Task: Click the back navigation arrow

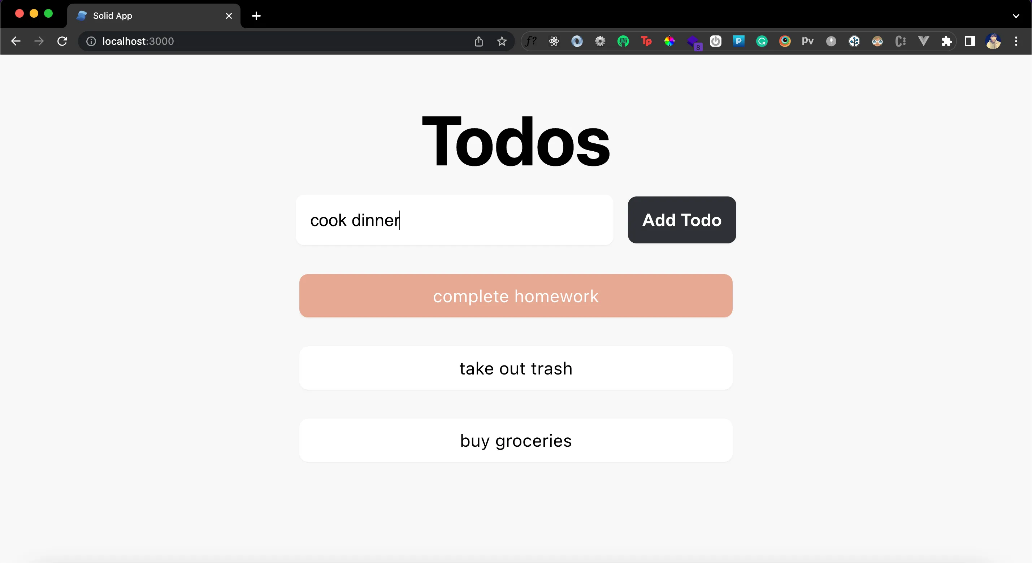Action: coord(16,41)
